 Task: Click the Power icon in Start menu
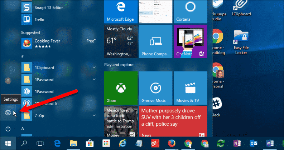coord(8,129)
